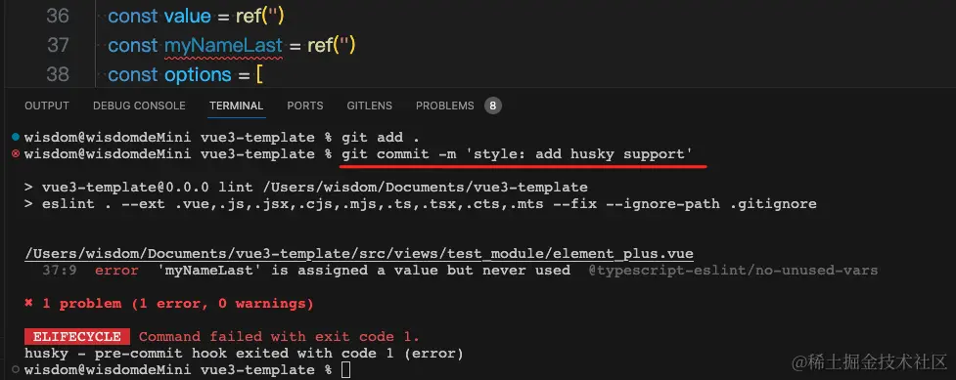The width and height of the screenshot is (956, 380).
Task: Open the OUTPUT panel tab
Action: (x=47, y=106)
